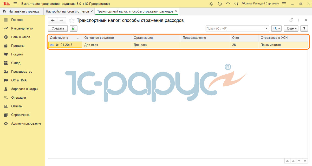Click the home icon of Начальная страница

[x=4, y=11]
